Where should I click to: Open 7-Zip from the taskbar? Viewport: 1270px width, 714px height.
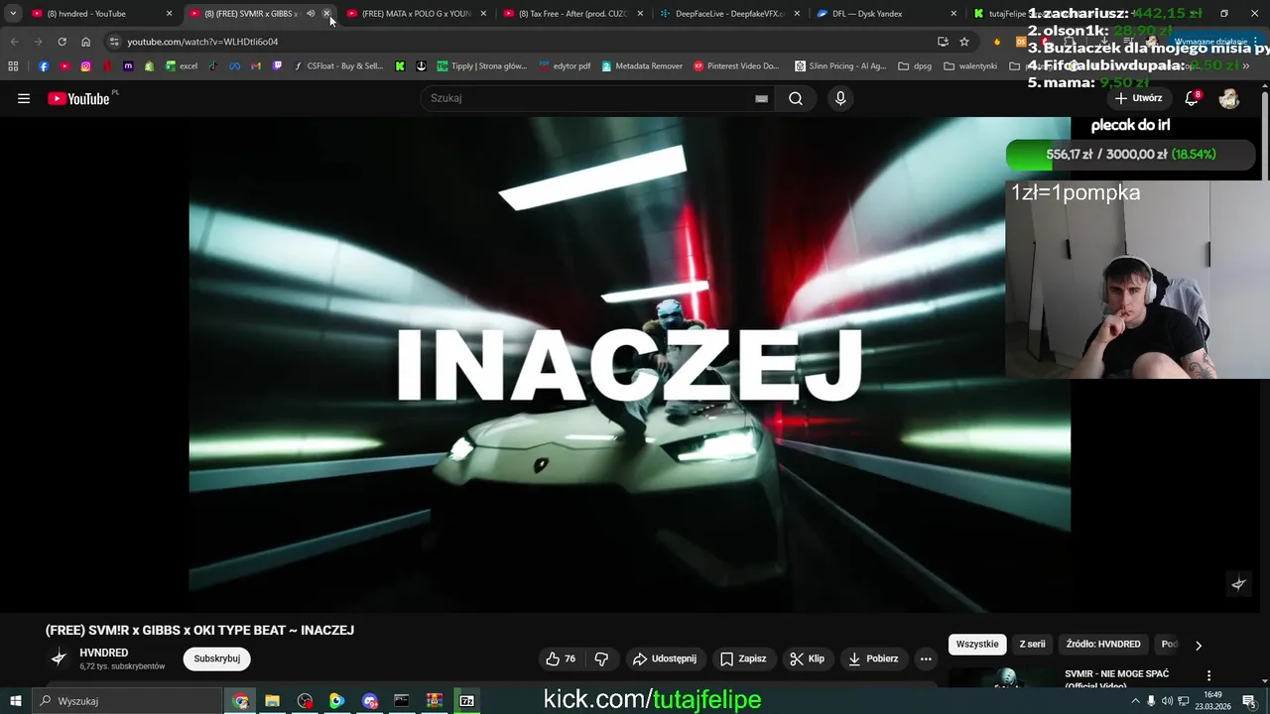tap(466, 701)
